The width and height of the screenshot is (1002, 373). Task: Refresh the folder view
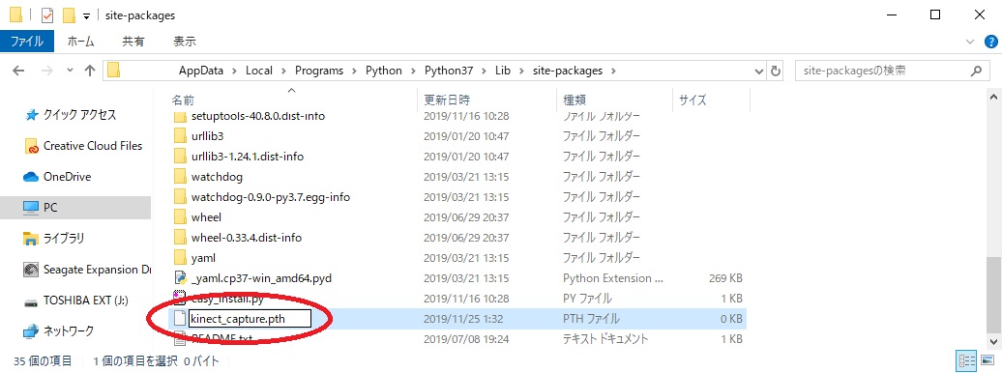tap(776, 71)
